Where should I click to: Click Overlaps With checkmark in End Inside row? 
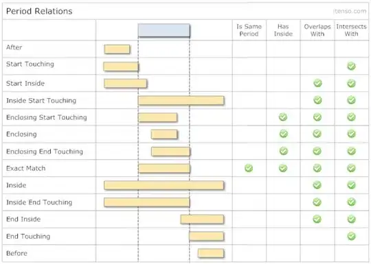click(x=317, y=219)
